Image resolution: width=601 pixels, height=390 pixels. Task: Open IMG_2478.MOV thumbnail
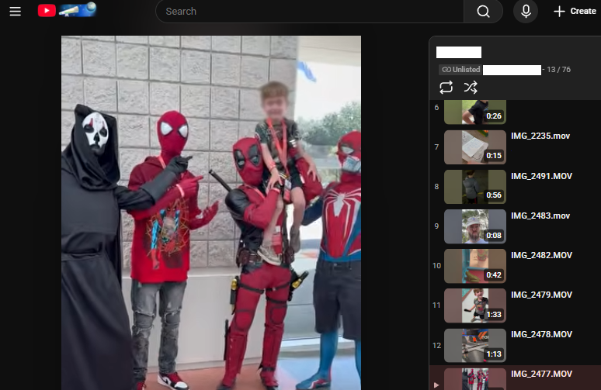474,345
